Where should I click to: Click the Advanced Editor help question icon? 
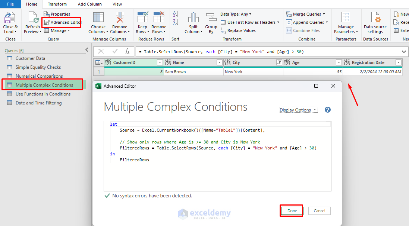328,110
